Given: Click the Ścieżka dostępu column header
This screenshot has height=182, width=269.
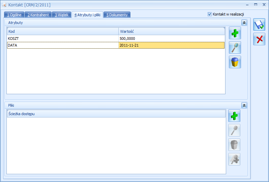Looking at the screenshot, I should (116, 114).
